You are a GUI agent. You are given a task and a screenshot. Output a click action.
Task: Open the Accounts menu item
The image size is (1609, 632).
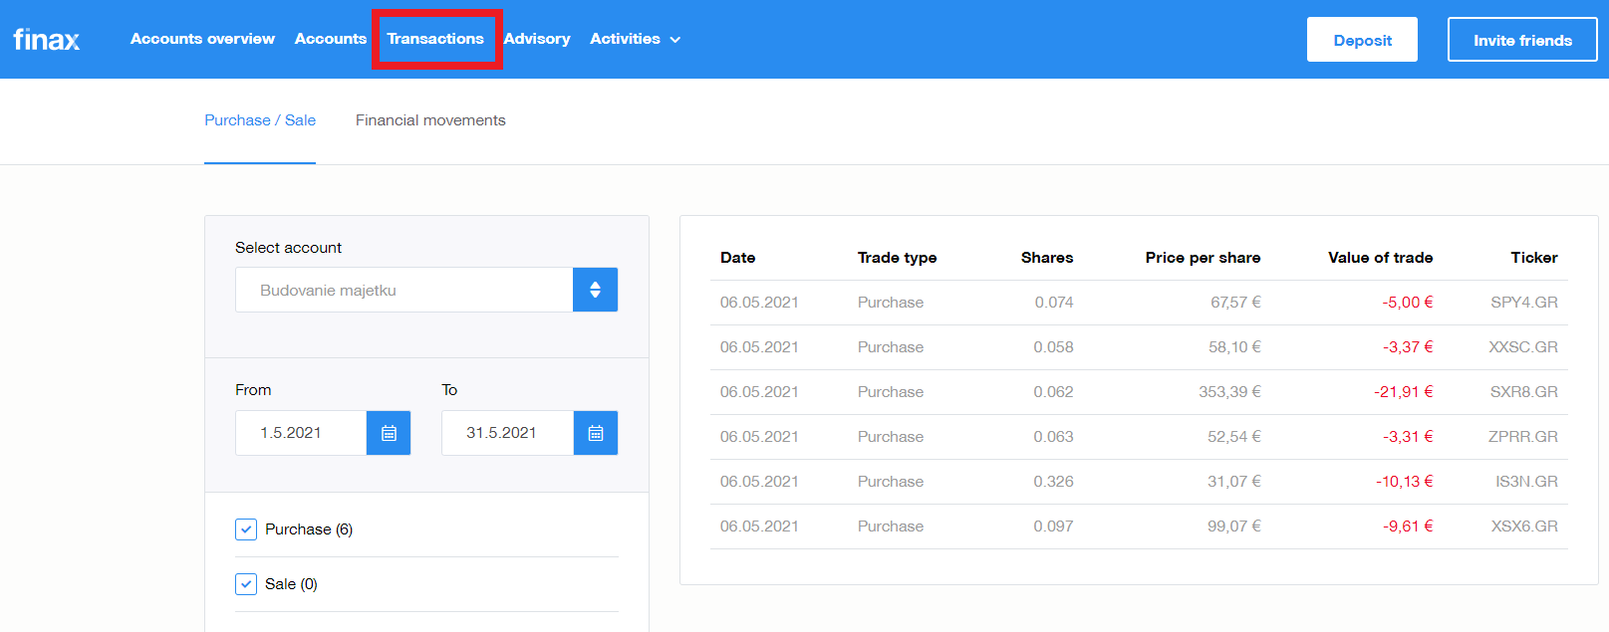click(331, 39)
